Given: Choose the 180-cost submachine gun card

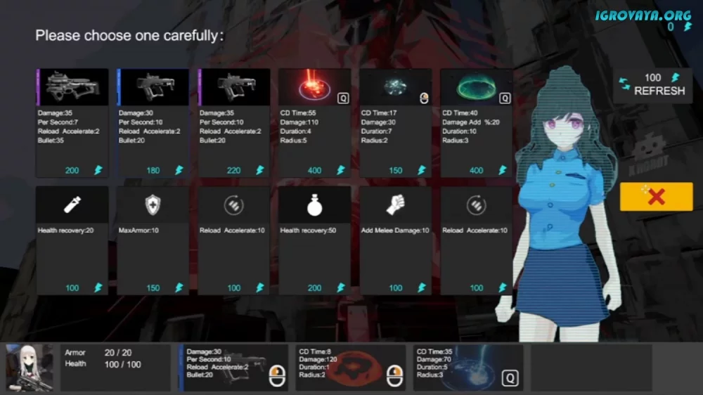Looking at the screenshot, I should click(153, 87).
